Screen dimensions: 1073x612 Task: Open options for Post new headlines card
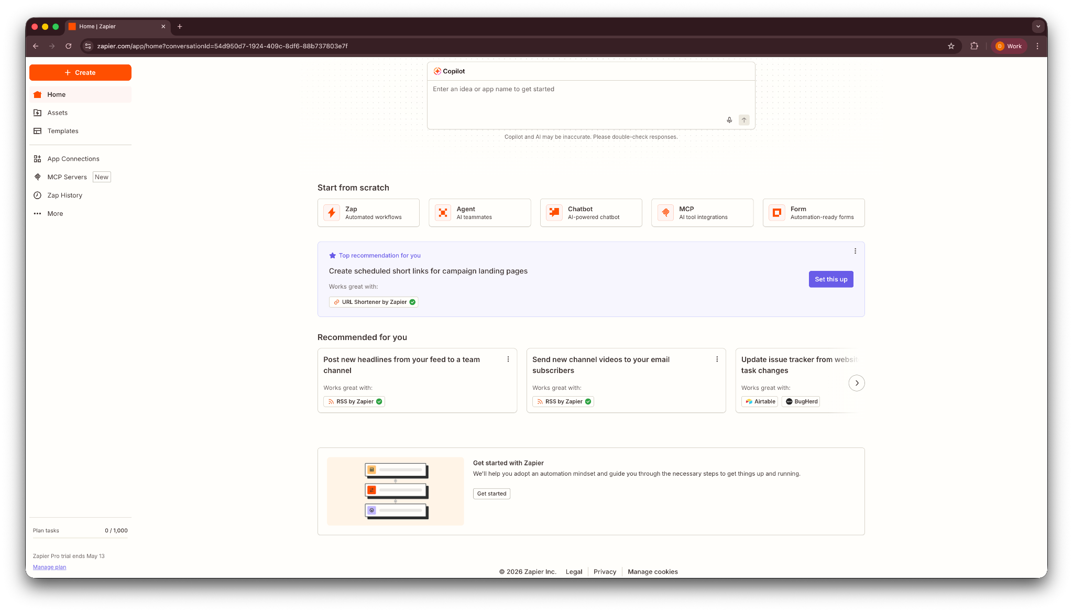[508, 359]
